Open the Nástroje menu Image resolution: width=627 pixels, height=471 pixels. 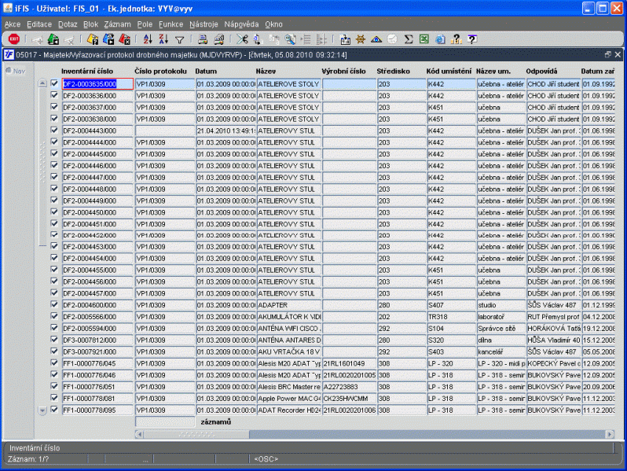tap(203, 24)
